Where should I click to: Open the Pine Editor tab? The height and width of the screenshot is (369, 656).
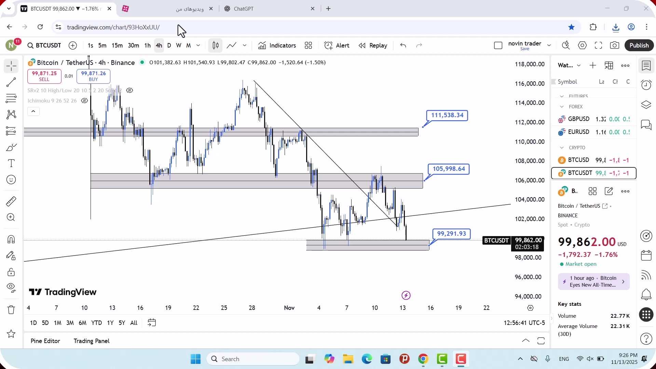pos(45,341)
